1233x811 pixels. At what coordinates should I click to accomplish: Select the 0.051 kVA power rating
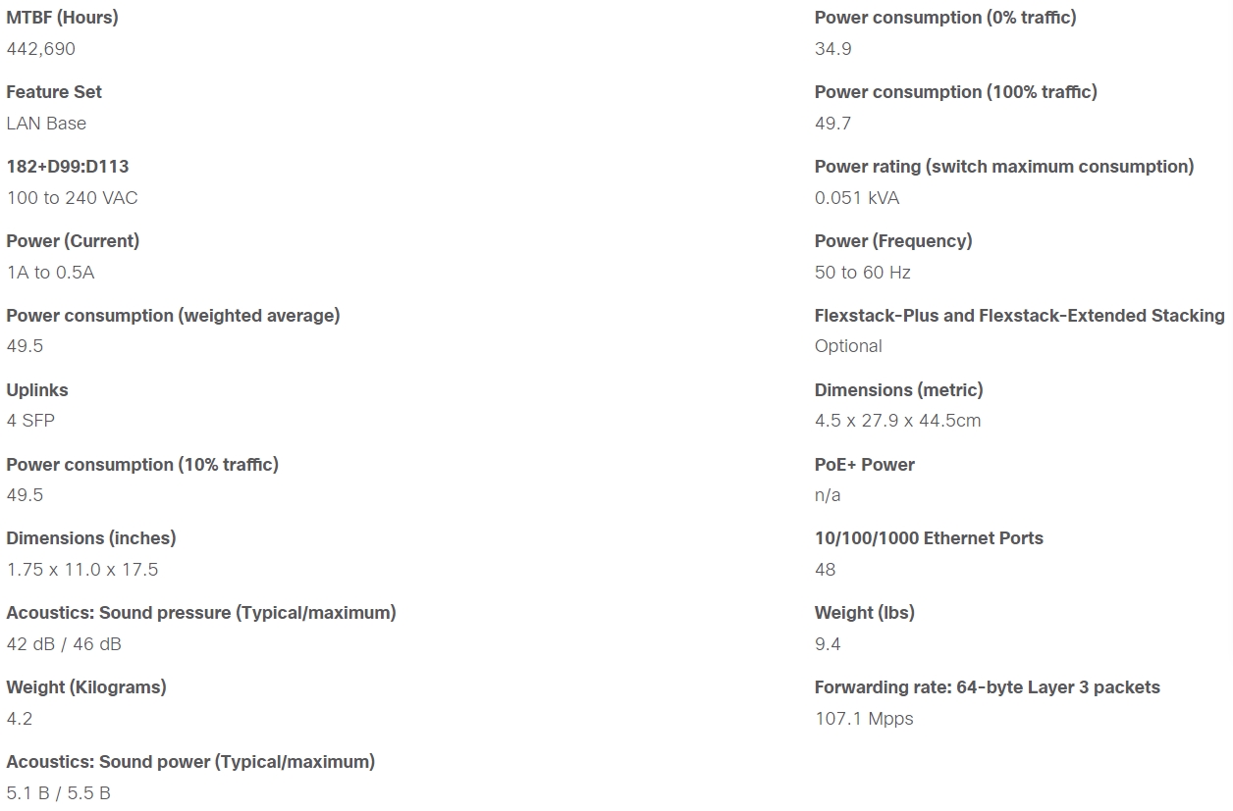coord(857,198)
